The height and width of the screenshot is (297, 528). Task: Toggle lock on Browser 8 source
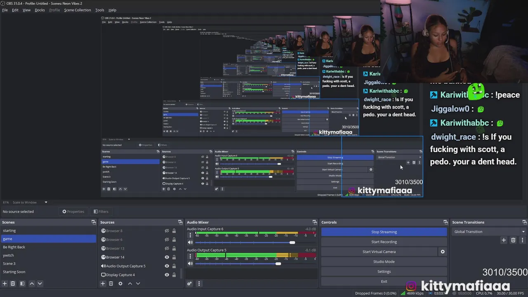[174, 231]
